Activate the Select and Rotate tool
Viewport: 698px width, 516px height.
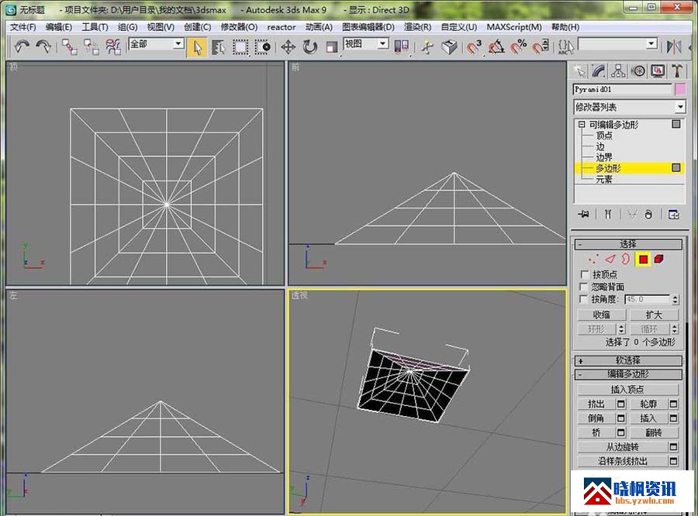[x=309, y=47]
